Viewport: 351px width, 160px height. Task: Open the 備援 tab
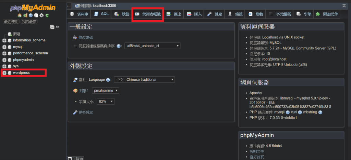235,14
